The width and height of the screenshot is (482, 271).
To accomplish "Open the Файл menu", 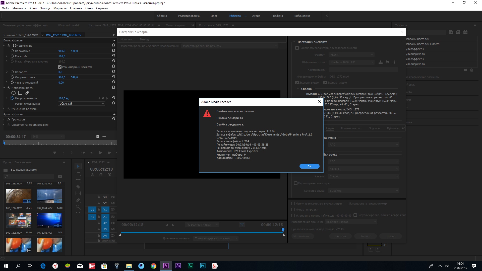I will click(x=6, y=8).
